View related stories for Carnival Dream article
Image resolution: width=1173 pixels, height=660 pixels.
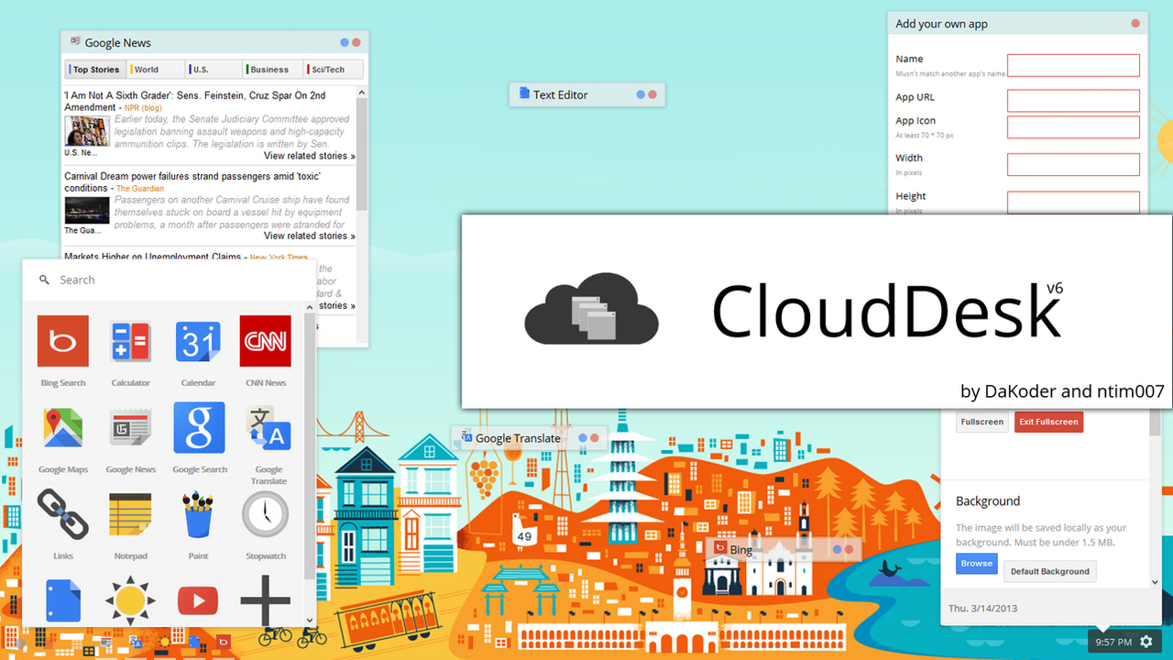(x=309, y=236)
